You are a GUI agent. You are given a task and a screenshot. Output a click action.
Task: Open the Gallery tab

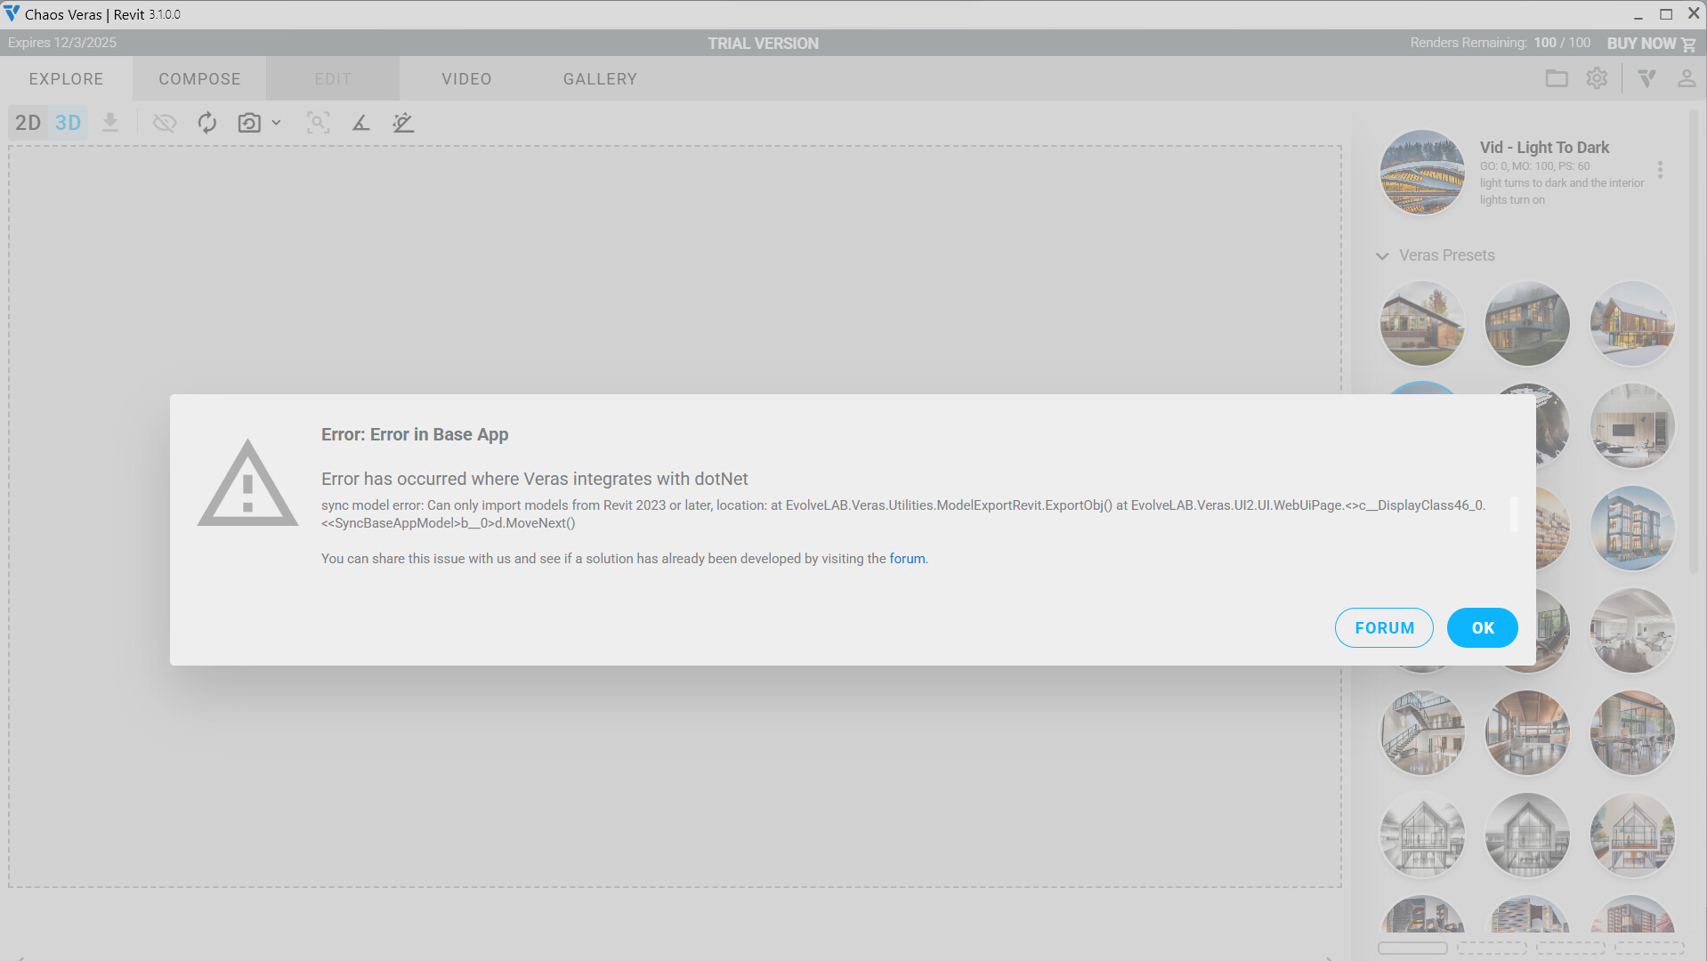pos(600,79)
